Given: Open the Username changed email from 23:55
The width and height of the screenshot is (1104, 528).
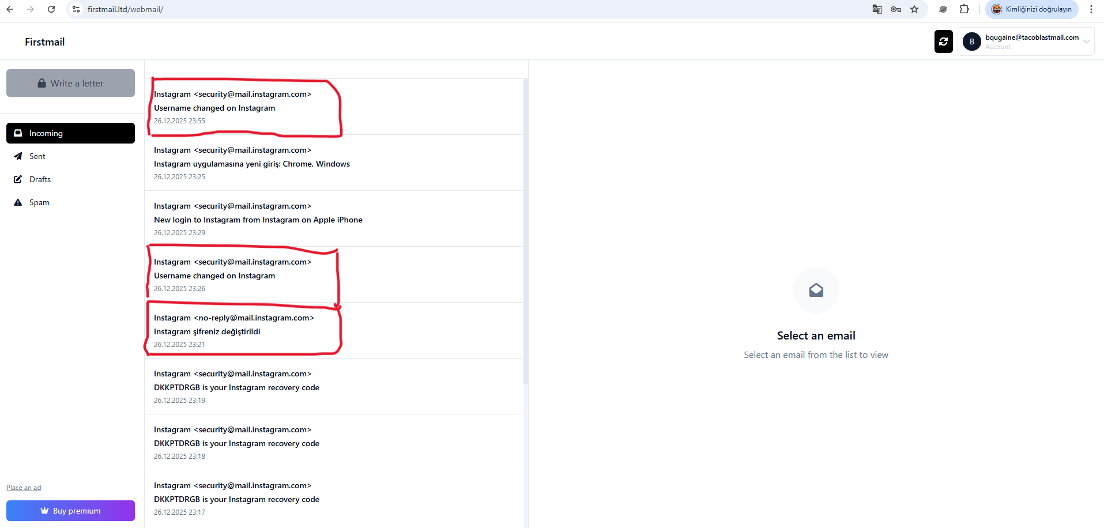Looking at the screenshot, I should click(x=334, y=107).
